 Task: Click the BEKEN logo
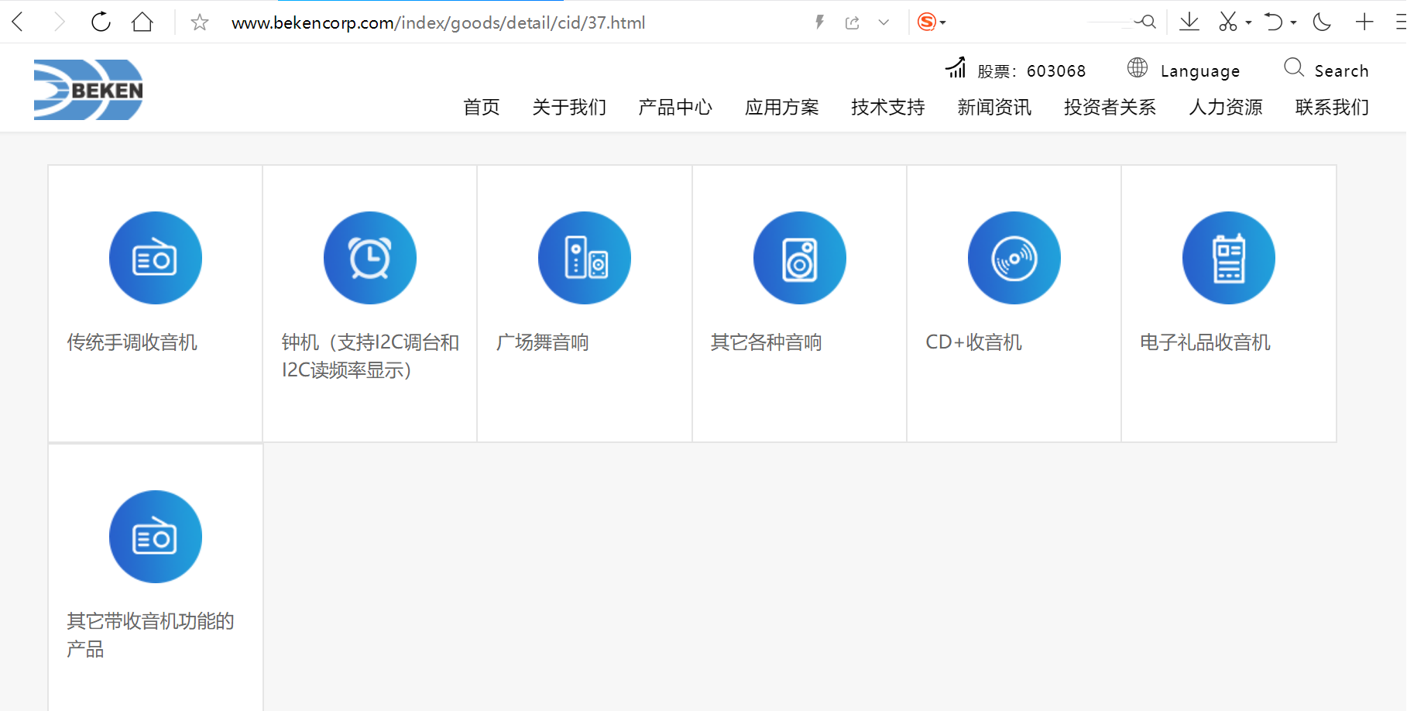[88, 90]
